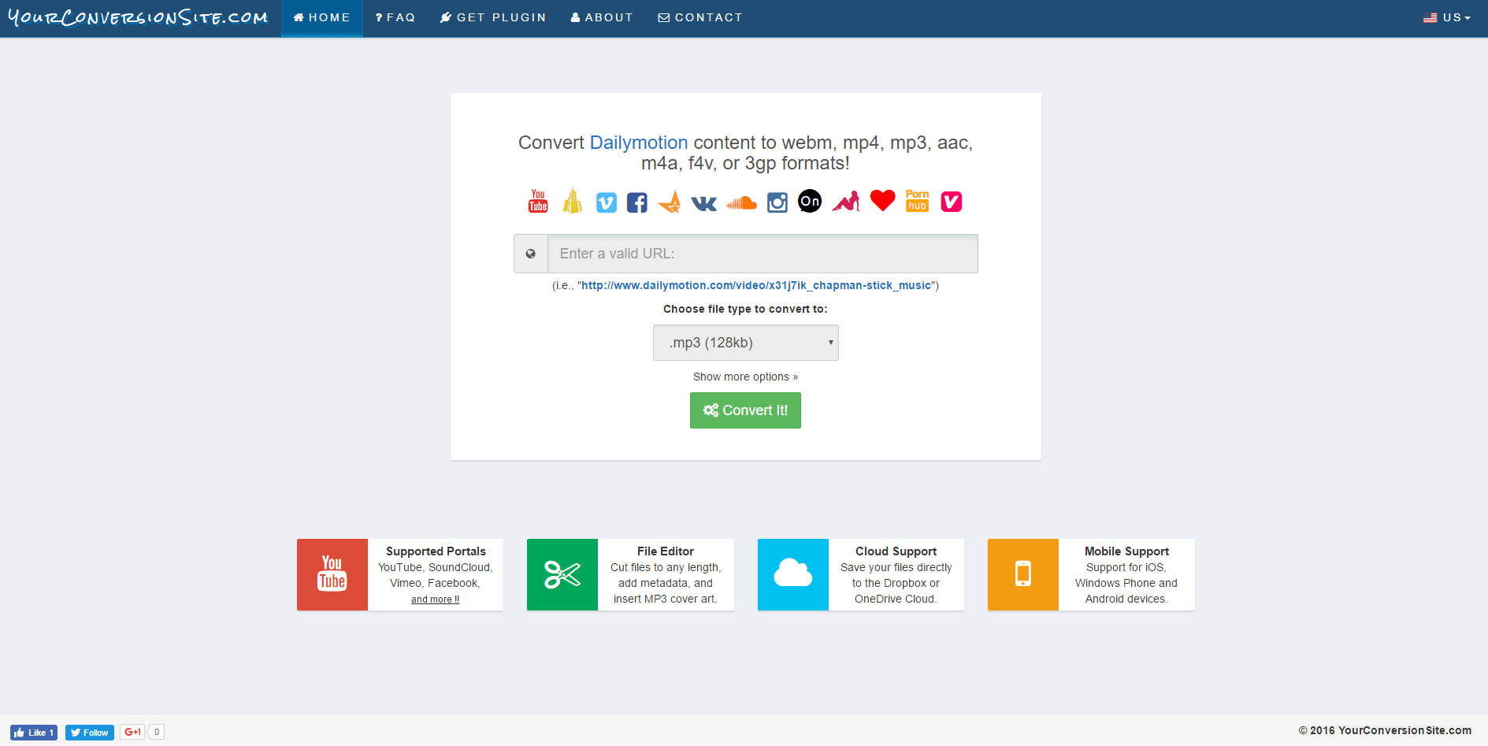Click the '© 2016 YourConversionSite.com' footer text
The width and height of the screenshot is (1488, 746).
[1385, 730]
